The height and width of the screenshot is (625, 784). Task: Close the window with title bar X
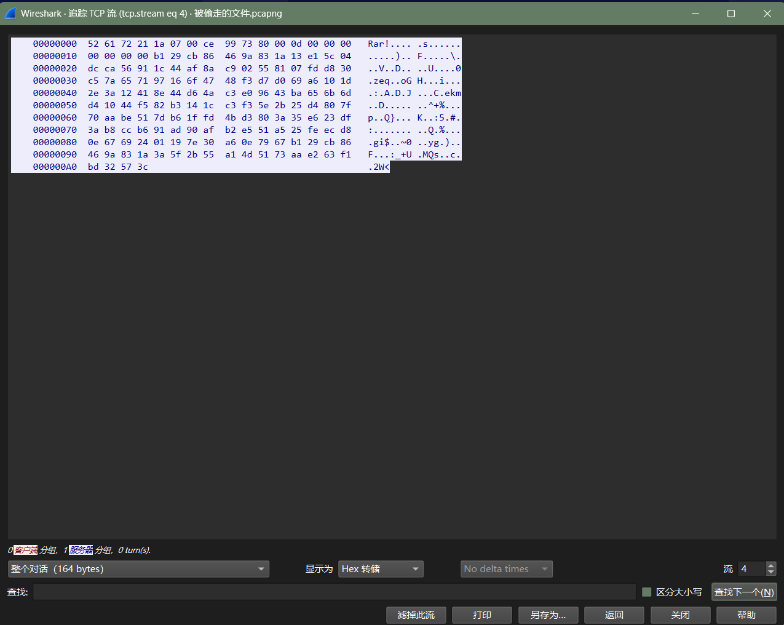click(767, 13)
